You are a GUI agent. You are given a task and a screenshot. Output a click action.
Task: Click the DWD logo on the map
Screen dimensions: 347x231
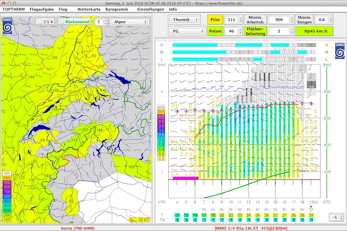click(x=7, y=26)
